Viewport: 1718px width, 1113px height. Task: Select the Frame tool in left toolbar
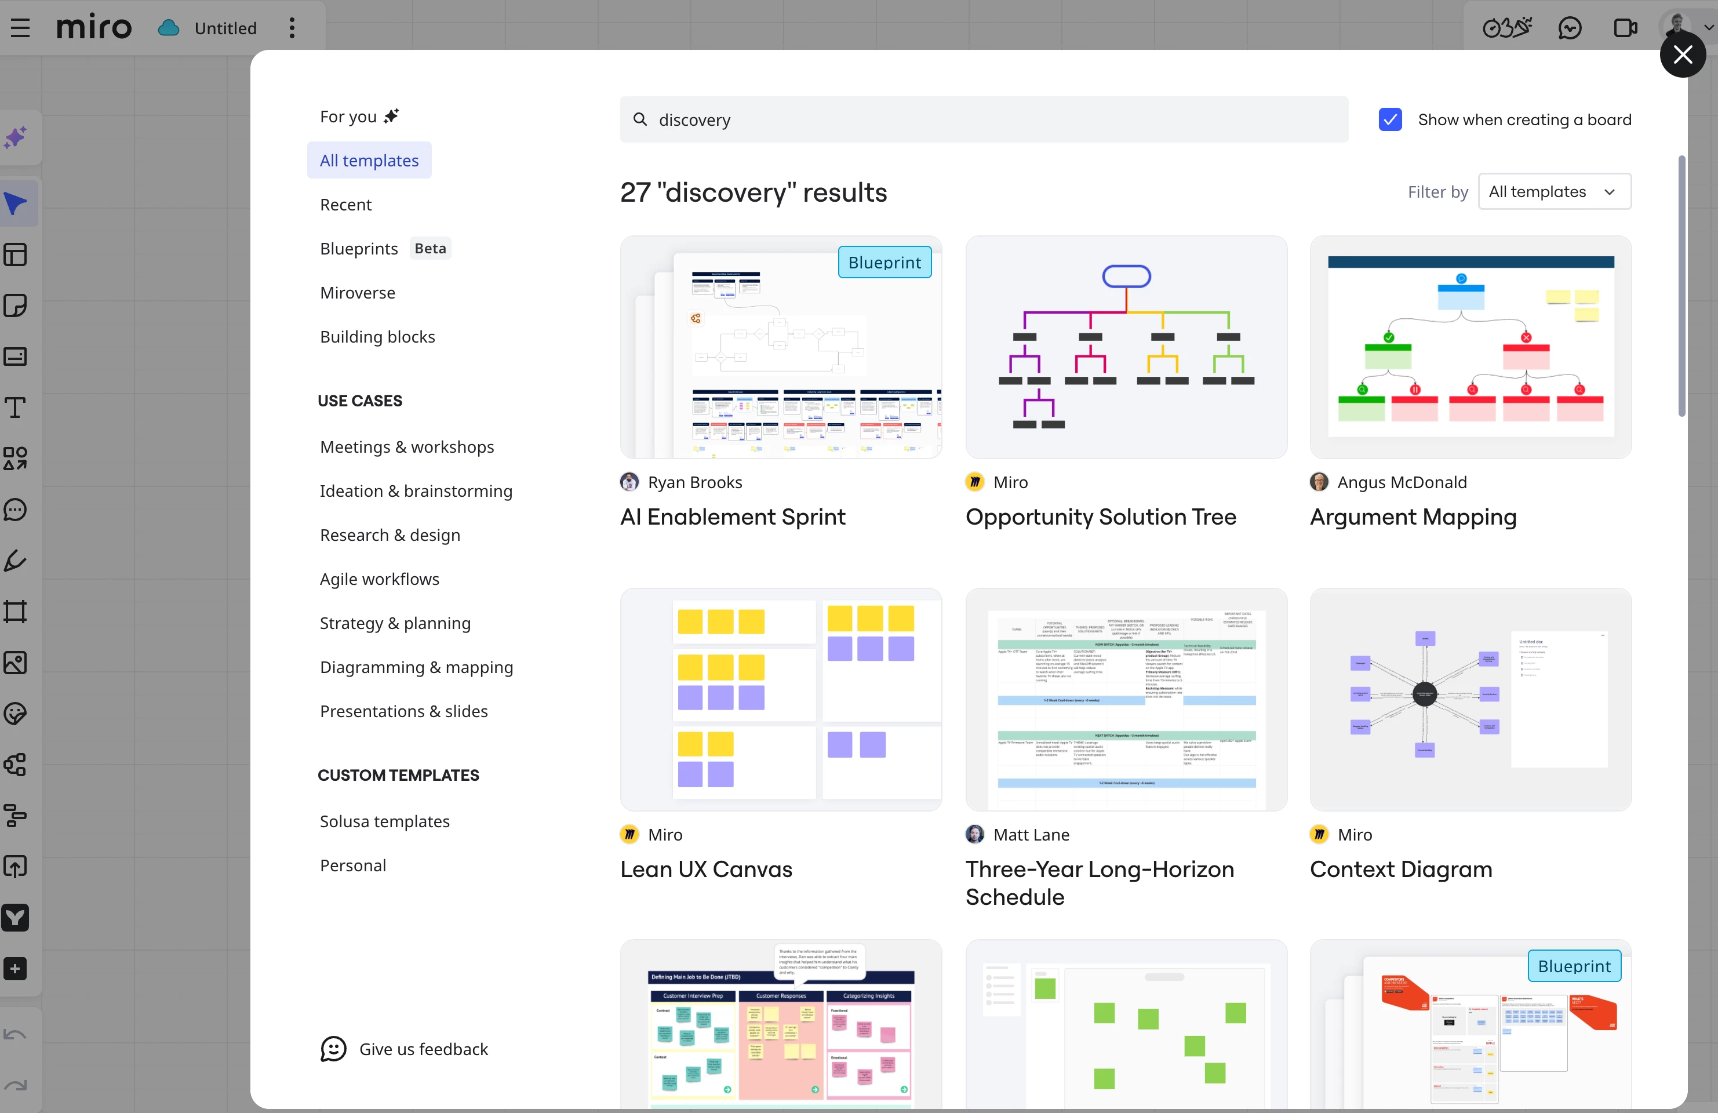pos(16,612)
